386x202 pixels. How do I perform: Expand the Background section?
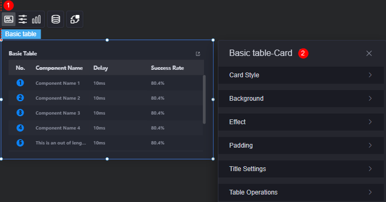point(301,99)
